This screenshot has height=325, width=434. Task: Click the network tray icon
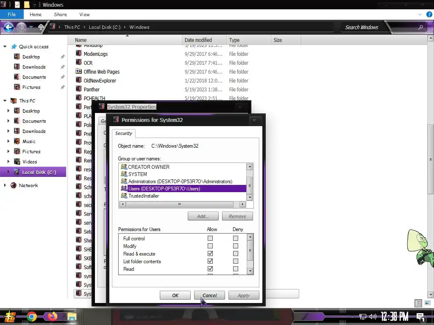pos(363,317)
